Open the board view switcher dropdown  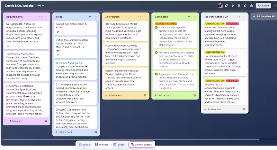[x=41, y=6]
